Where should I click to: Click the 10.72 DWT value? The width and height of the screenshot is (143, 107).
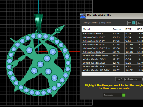tap(129, 70)
